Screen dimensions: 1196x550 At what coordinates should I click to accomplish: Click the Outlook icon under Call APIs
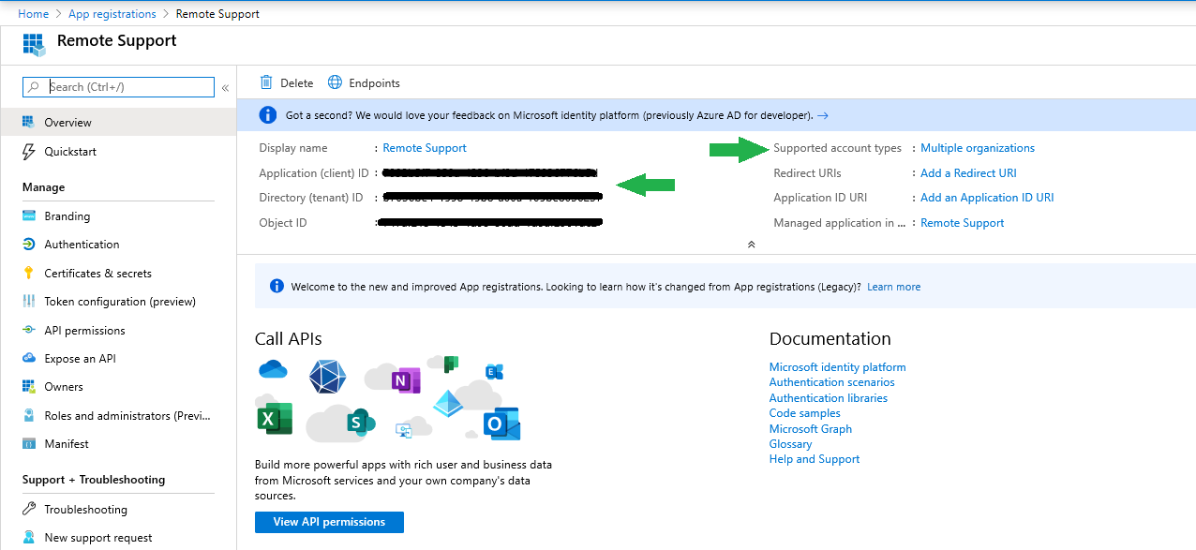click(501, 424)
